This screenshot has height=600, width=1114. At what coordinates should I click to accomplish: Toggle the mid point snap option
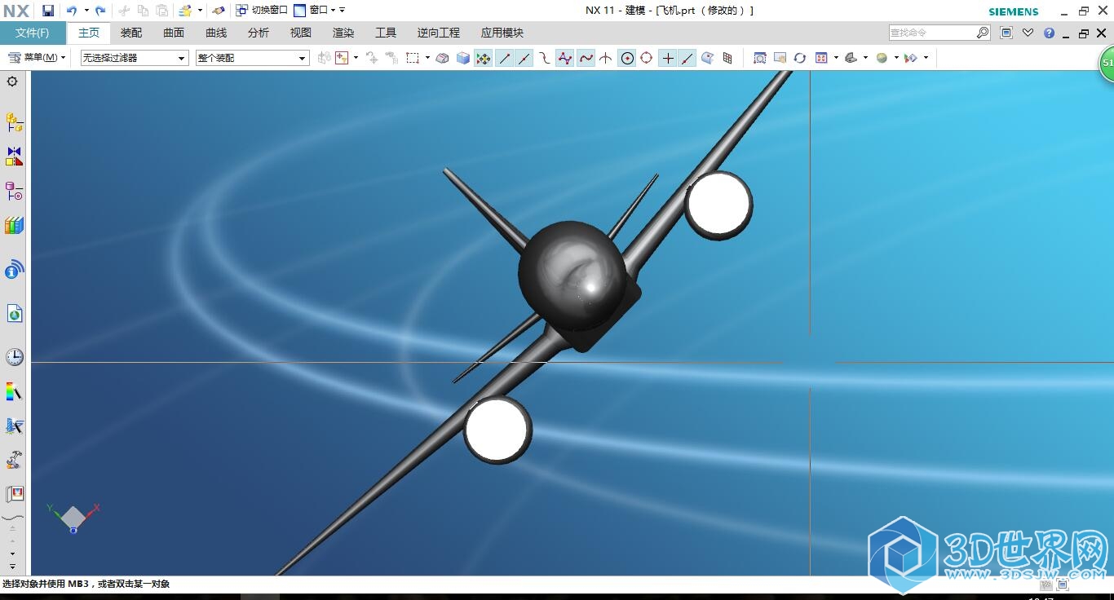(524, 58)
